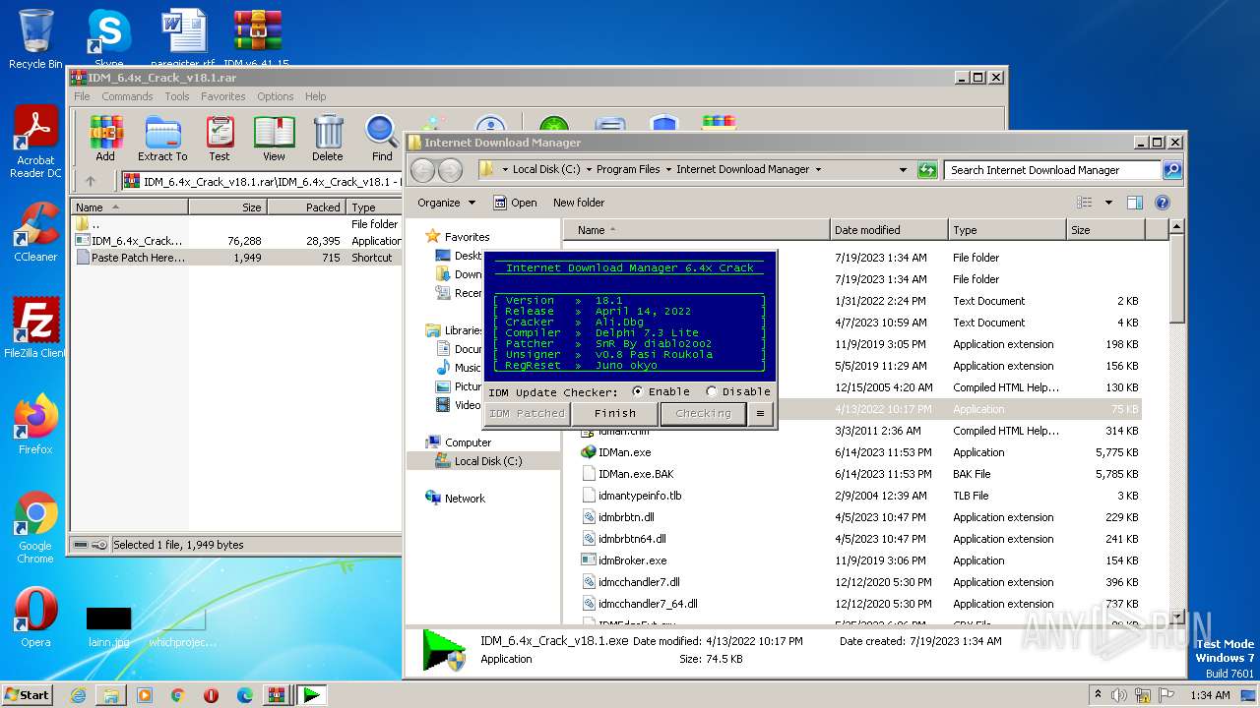This screenshot has width=1260, height=708.
Task: Open Google Chrome desktop icon
Action: click(35, 528)
